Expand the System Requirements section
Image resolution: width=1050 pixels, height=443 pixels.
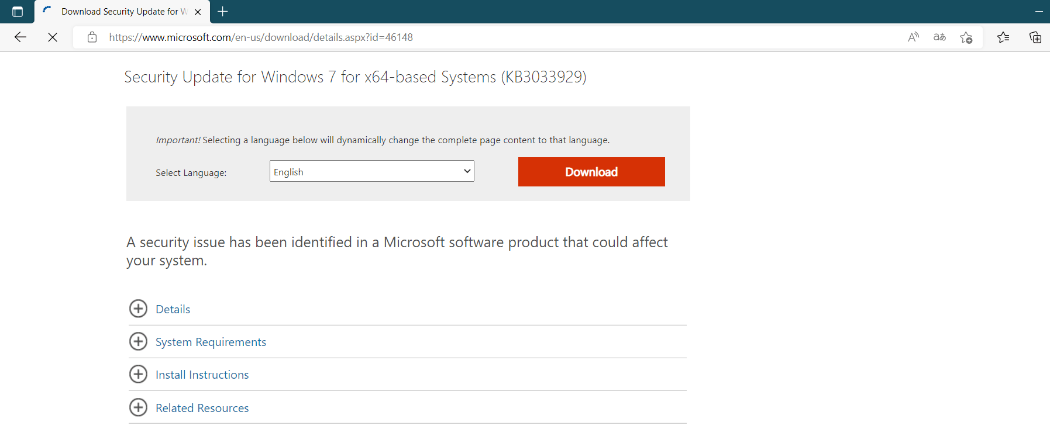(138, 341)
